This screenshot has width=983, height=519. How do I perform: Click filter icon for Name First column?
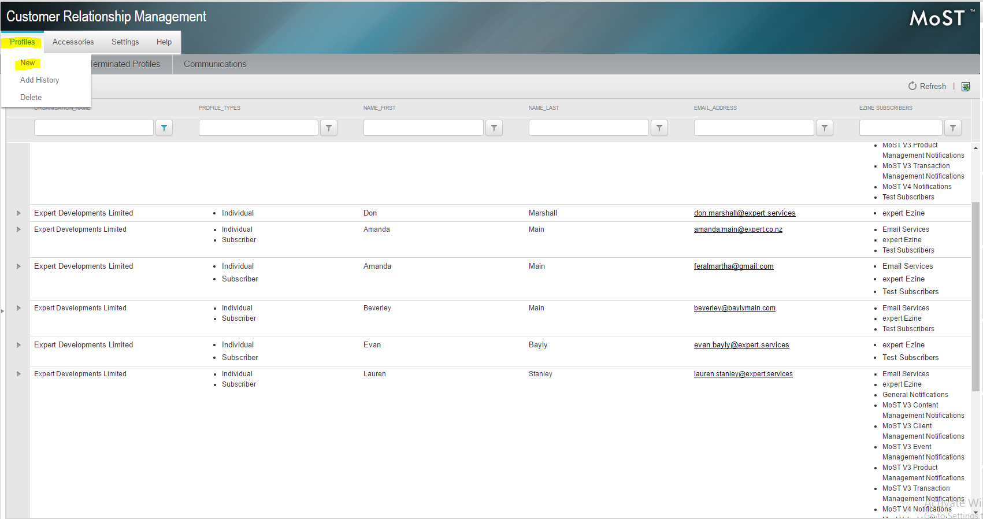494,128
